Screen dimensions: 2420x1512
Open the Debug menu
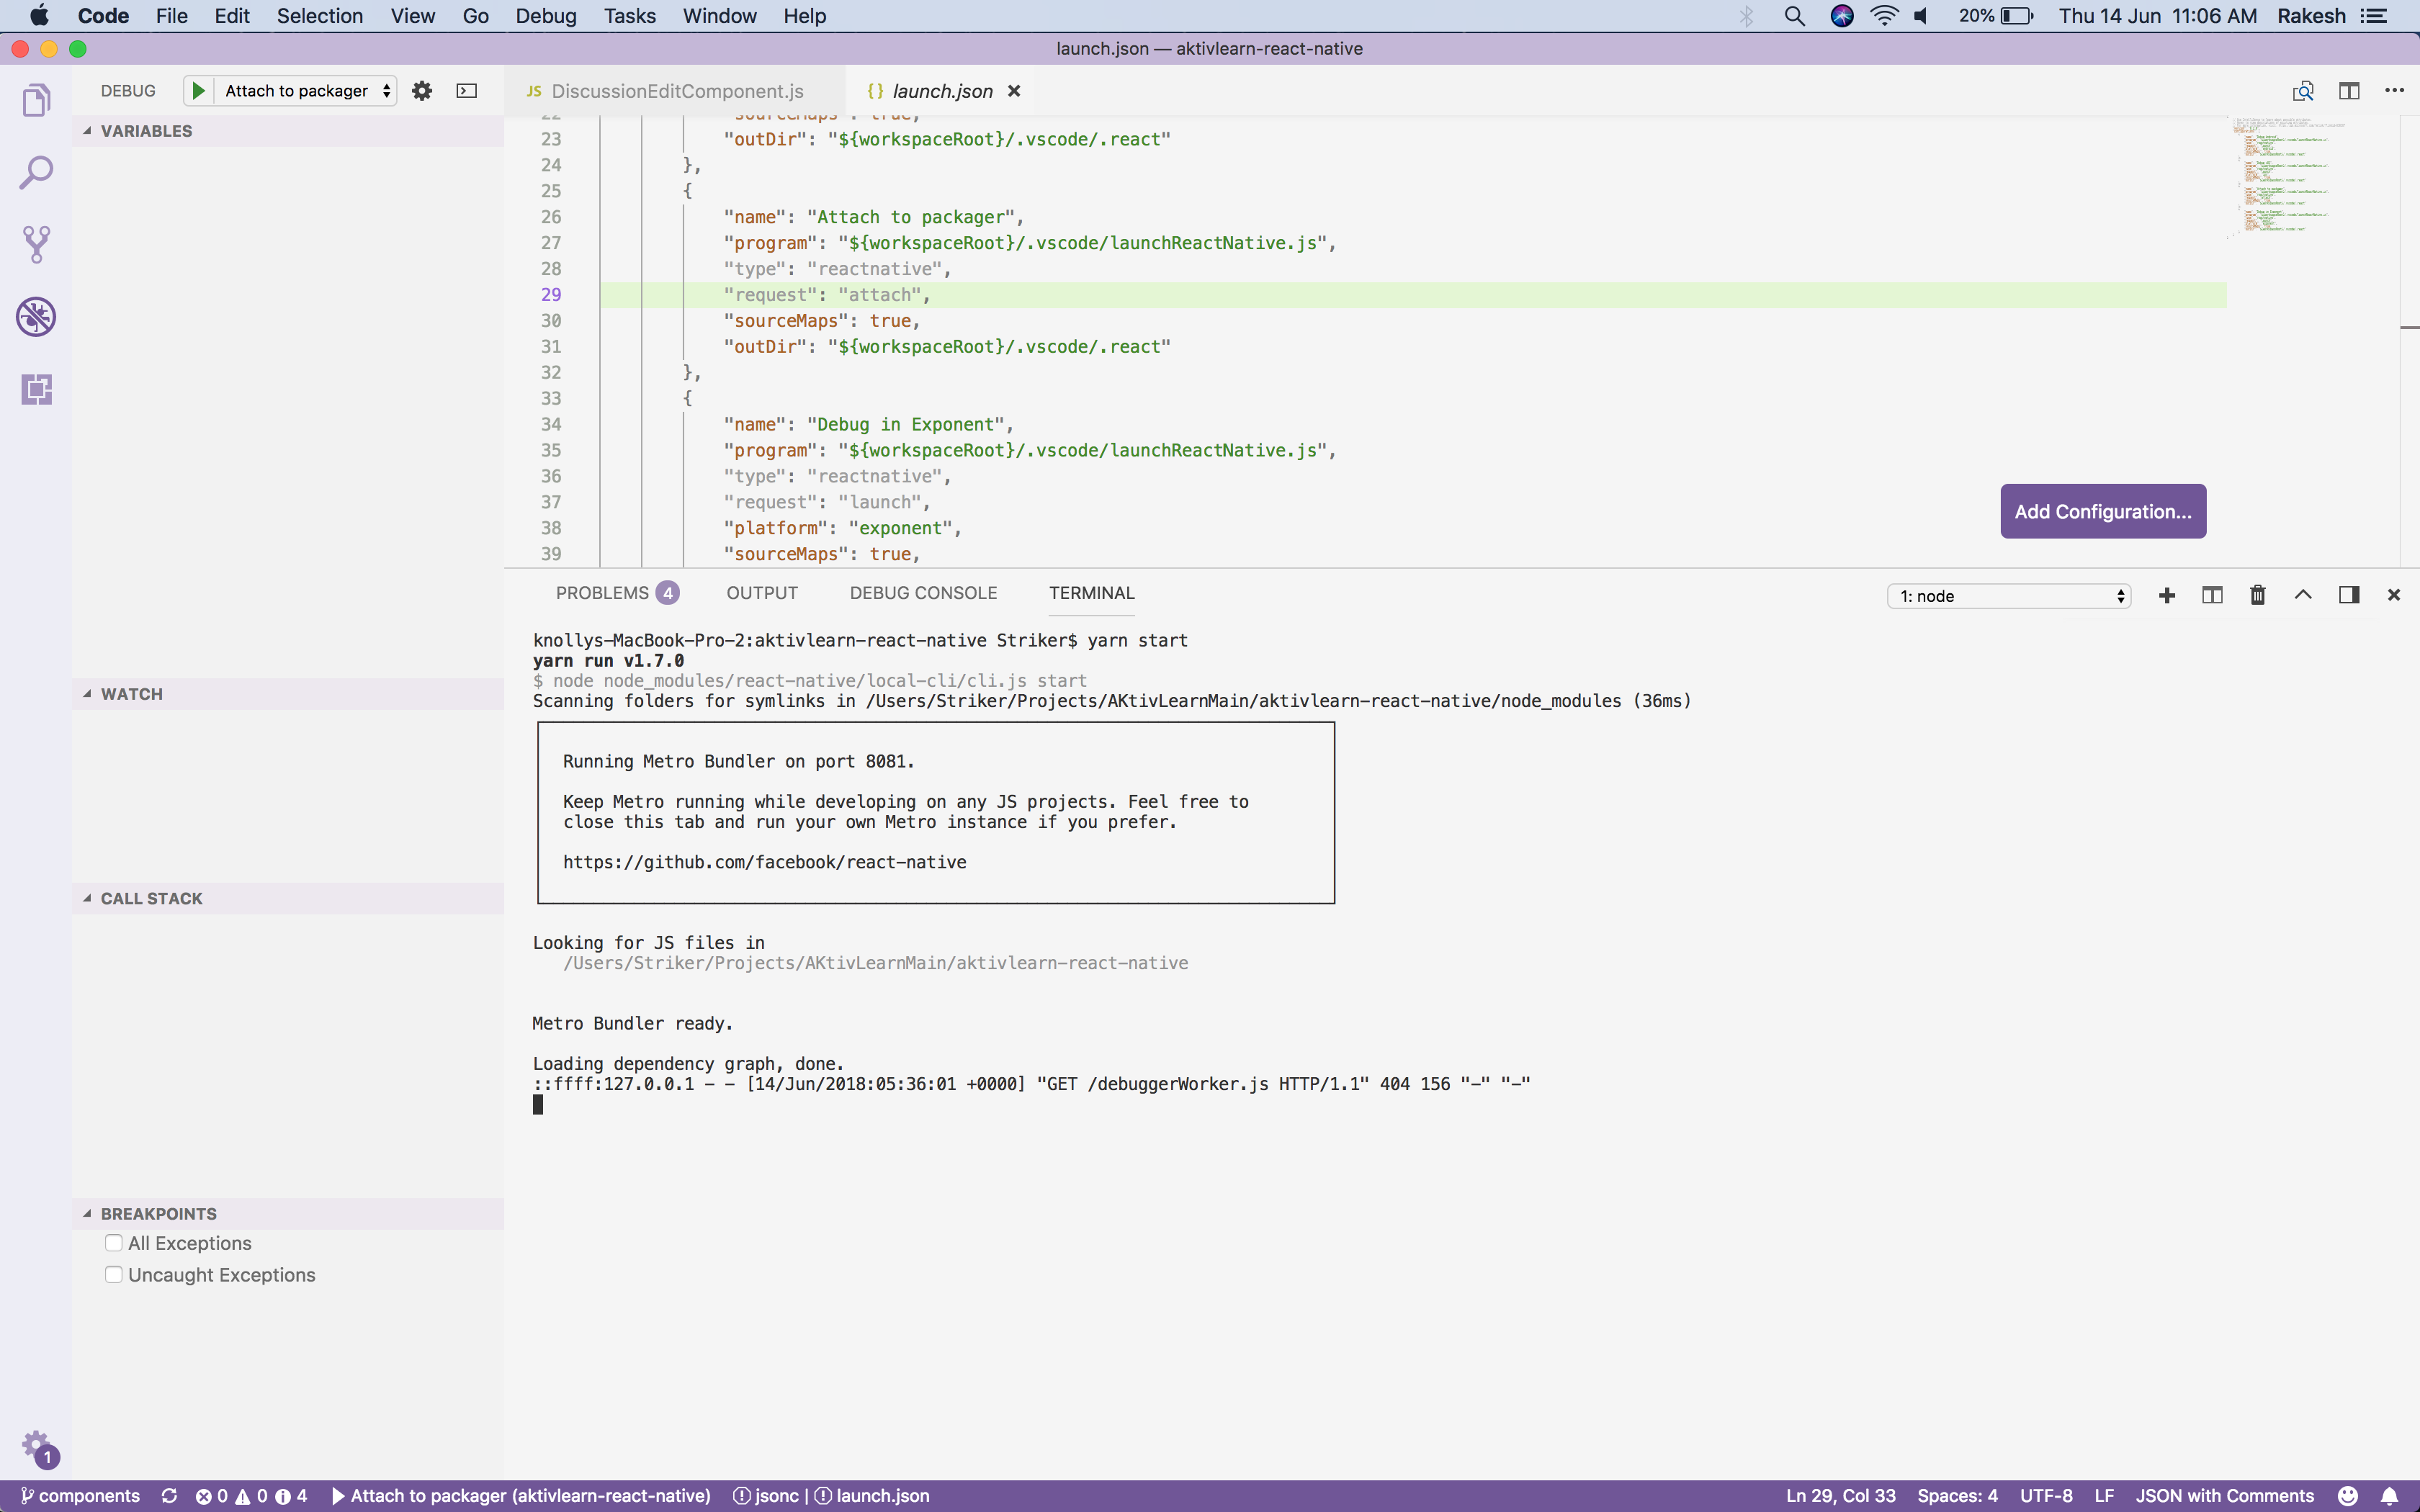click(545, 16)
